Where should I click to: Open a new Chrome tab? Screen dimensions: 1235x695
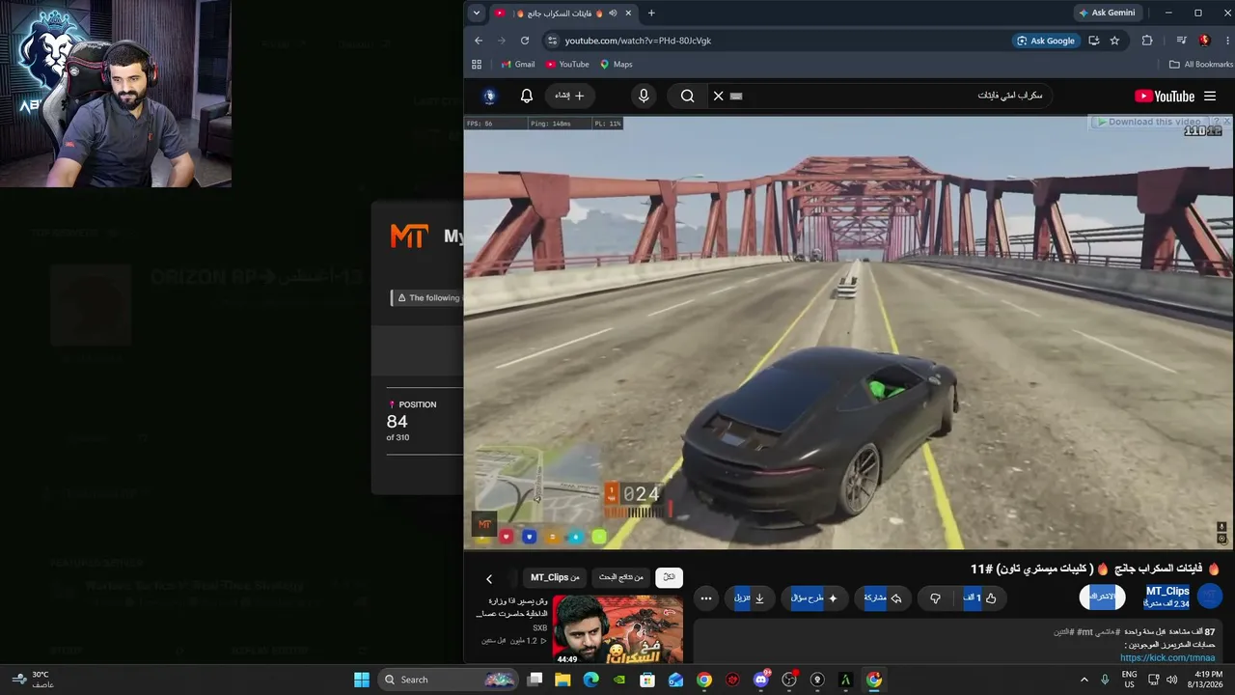(x=651, y=13)
